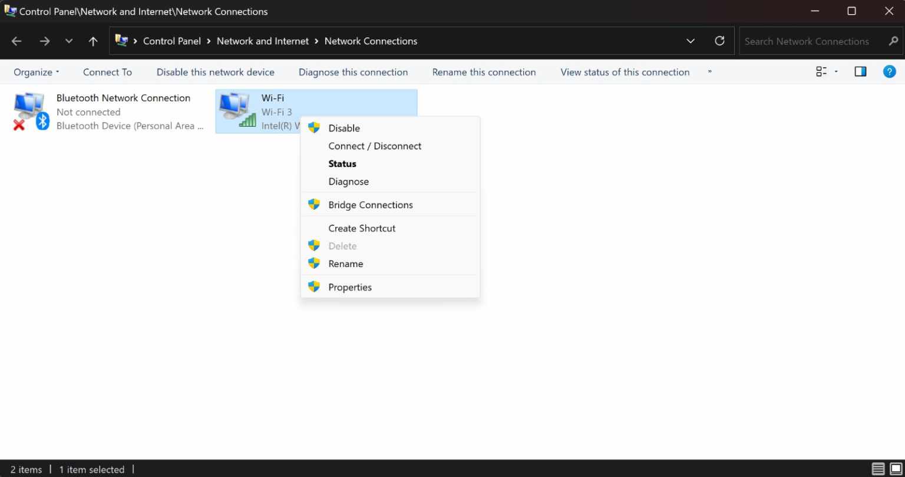Image resolution: width=905 pixels, height=477 pixels.
Task: Click View status of this connection
Action: [625, 72]
